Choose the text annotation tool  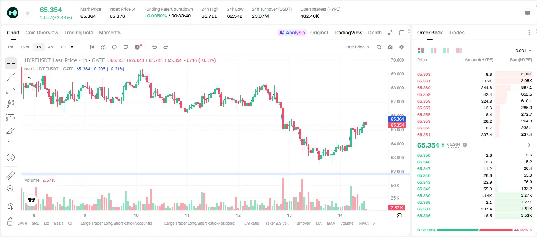pyautogui.click(x=11, y=144)
